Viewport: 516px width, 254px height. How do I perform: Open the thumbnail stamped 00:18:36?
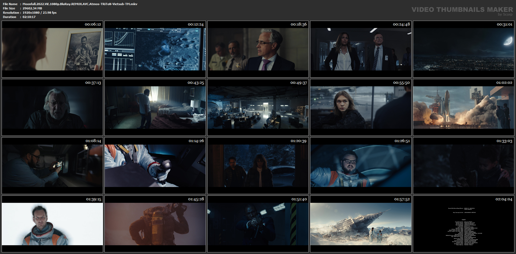[258, 49]
